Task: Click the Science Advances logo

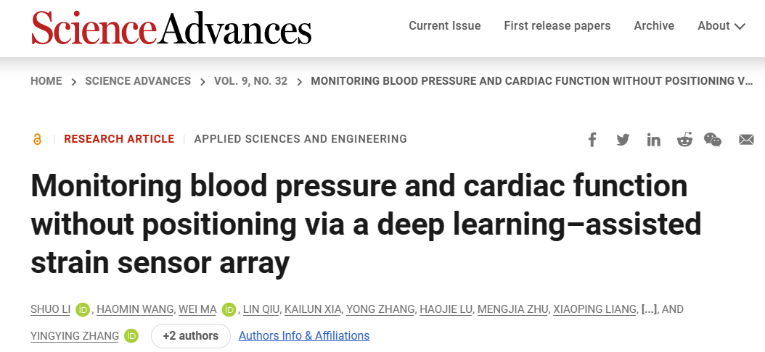Action: (x=171, y=28)
